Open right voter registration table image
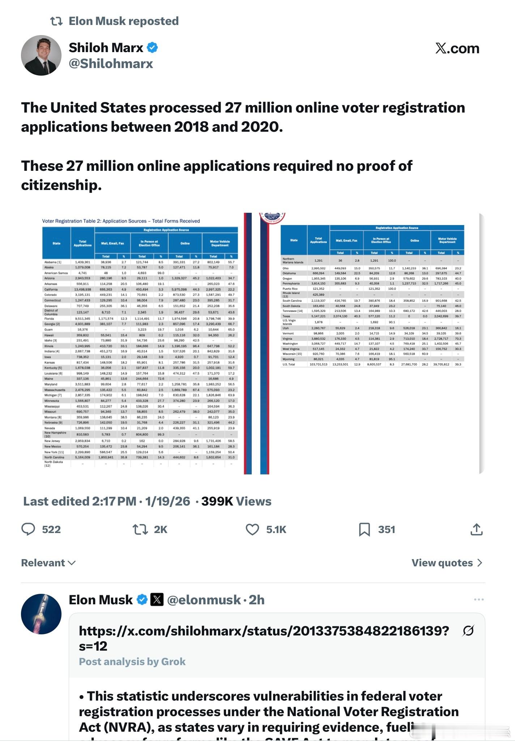 pos(372,343)
